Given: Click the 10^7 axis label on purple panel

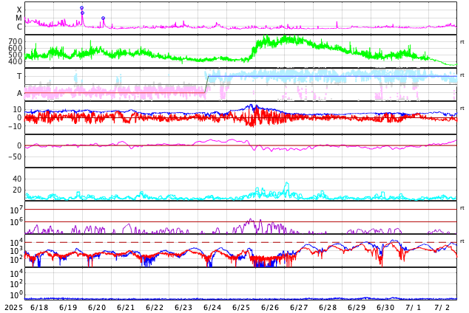Looking at the screenshot, I should point(16,210).
